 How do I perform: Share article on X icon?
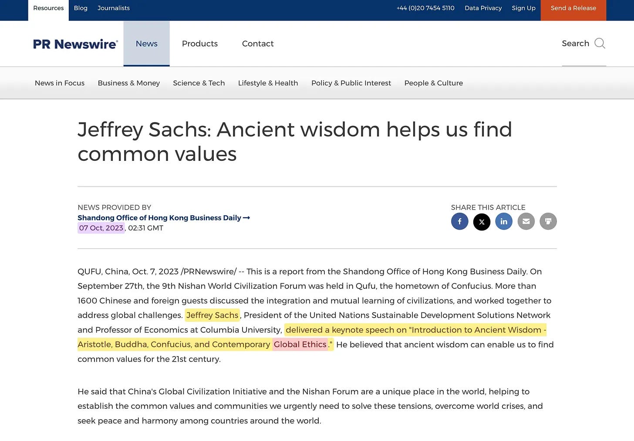(482, 221)
